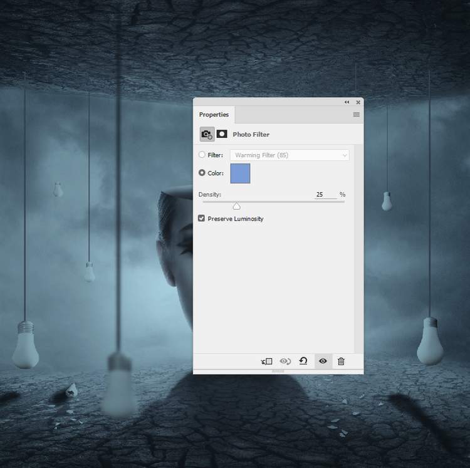This screenshot has width=470, height=468.
Task: Open the Properties panel menu
Action: point(356,115)
